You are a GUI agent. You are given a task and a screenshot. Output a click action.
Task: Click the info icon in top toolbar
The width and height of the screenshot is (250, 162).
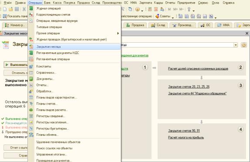tap(138, 9)
